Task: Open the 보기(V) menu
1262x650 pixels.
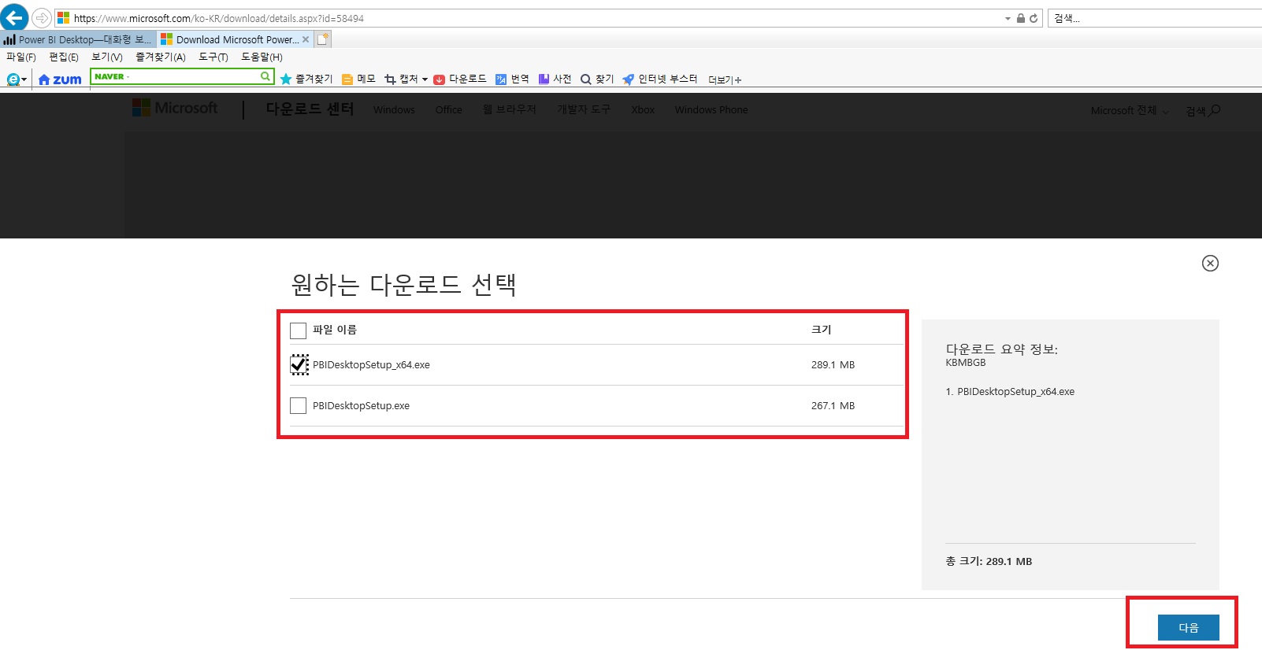Action: [x=107, y=57]
